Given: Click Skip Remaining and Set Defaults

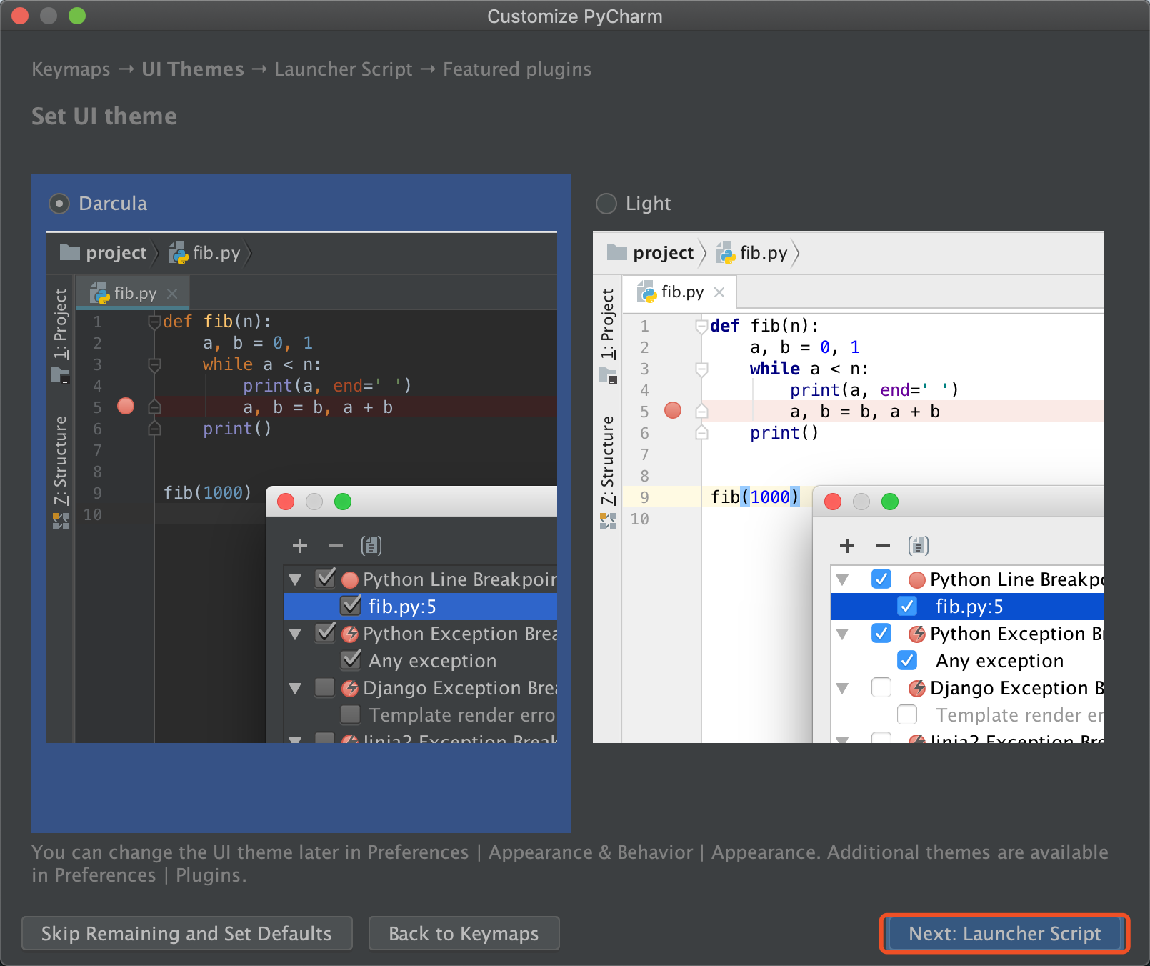Looking at the screenshot, I should pos(186,933).
